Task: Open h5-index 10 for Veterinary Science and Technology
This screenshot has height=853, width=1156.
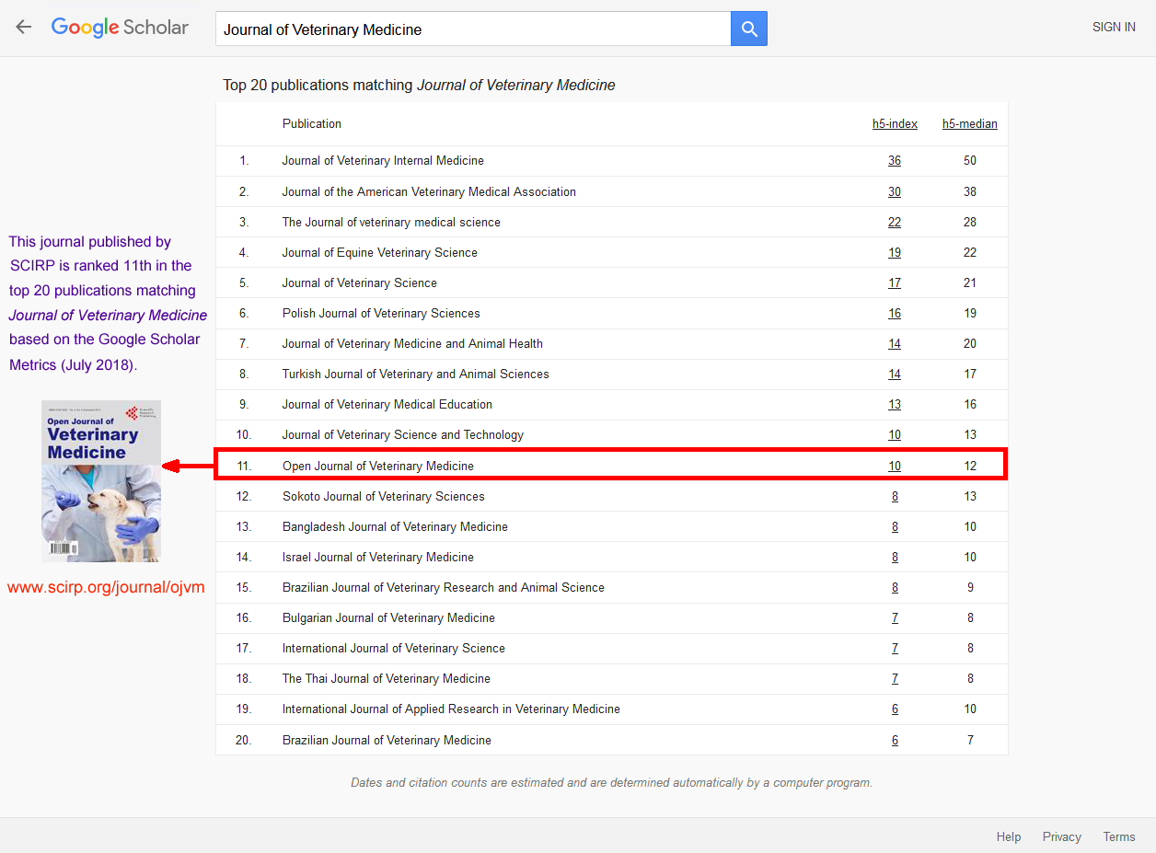Action: [x=895, y=435]
